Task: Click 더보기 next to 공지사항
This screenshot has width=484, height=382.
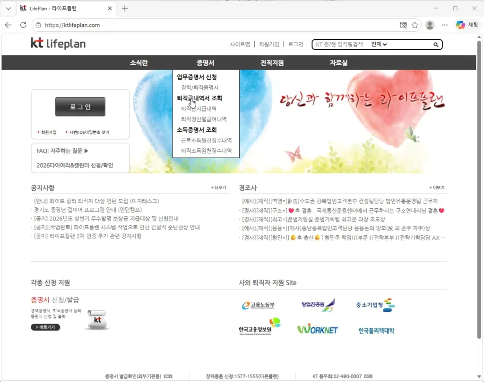Action: pos(218,187)
